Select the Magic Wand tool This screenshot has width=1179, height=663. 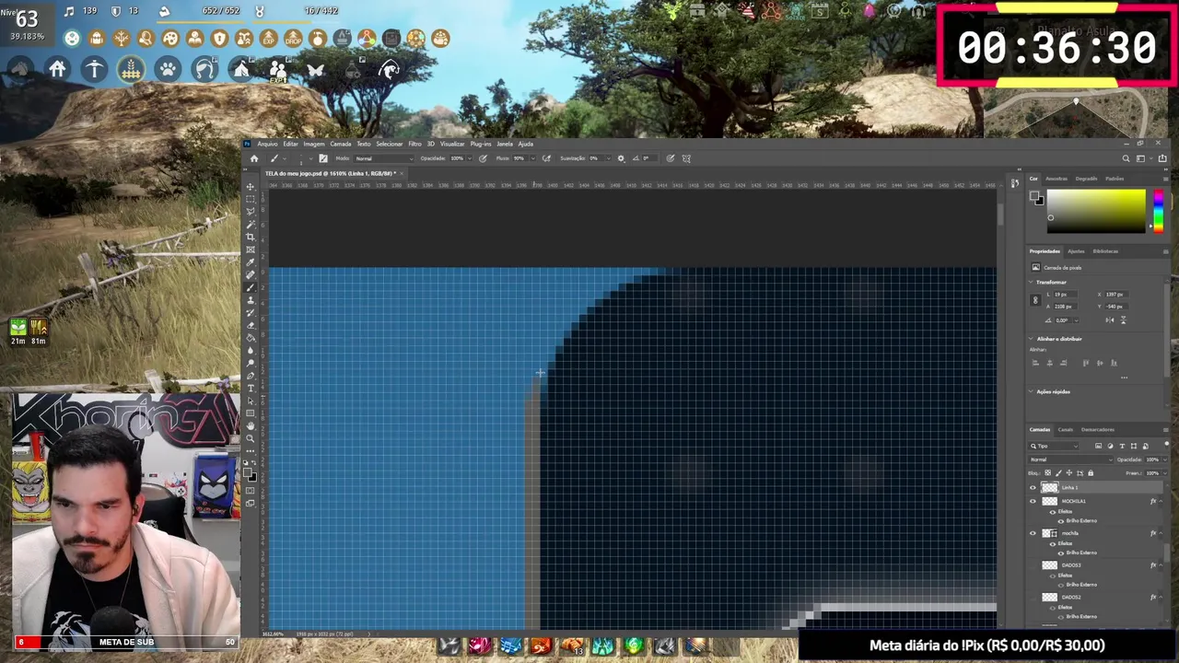click(251, 224)
